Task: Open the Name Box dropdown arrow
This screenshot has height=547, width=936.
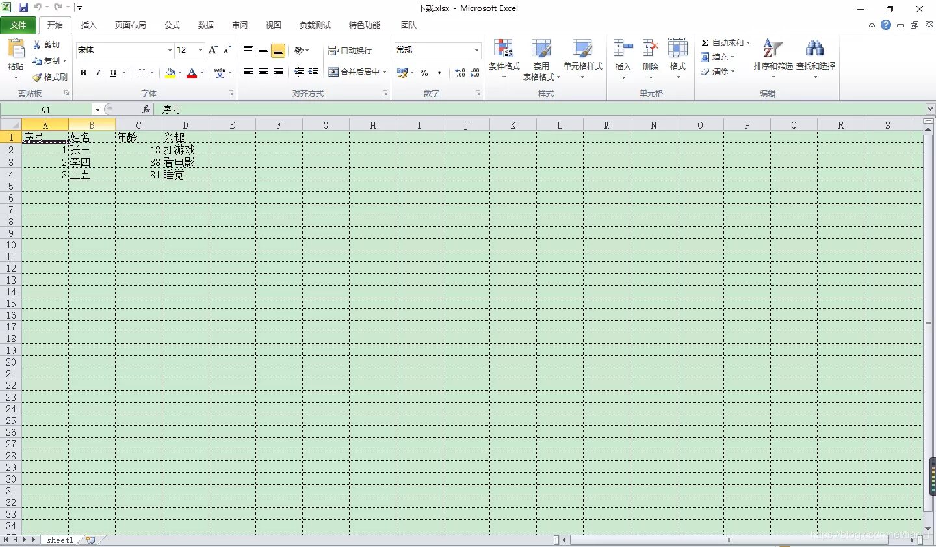Action: pyautogui.click(x=97, y=110)
